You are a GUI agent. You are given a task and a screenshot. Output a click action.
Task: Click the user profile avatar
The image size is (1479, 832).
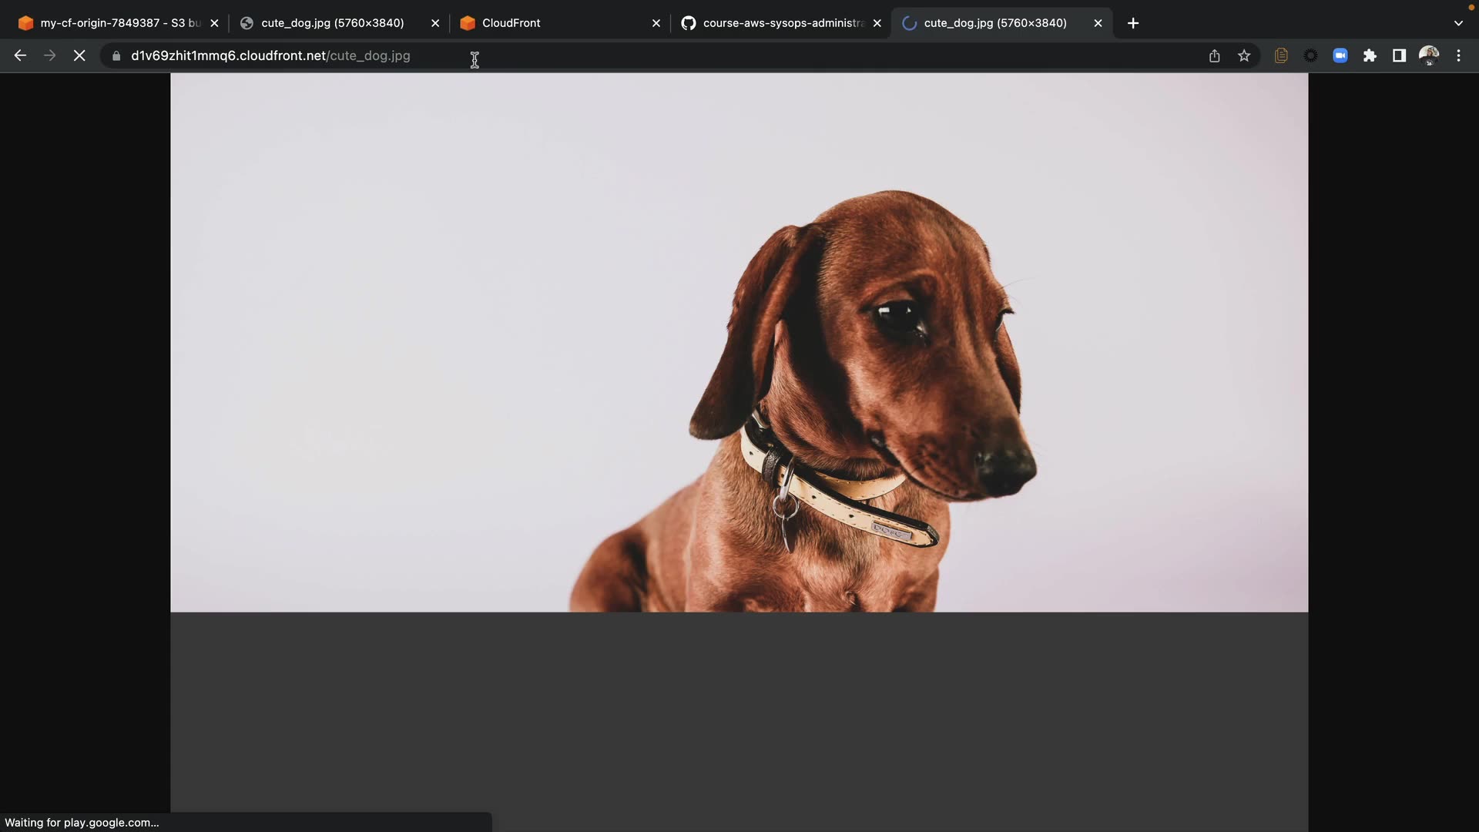pyautogui.click(x=1429, y=55)
